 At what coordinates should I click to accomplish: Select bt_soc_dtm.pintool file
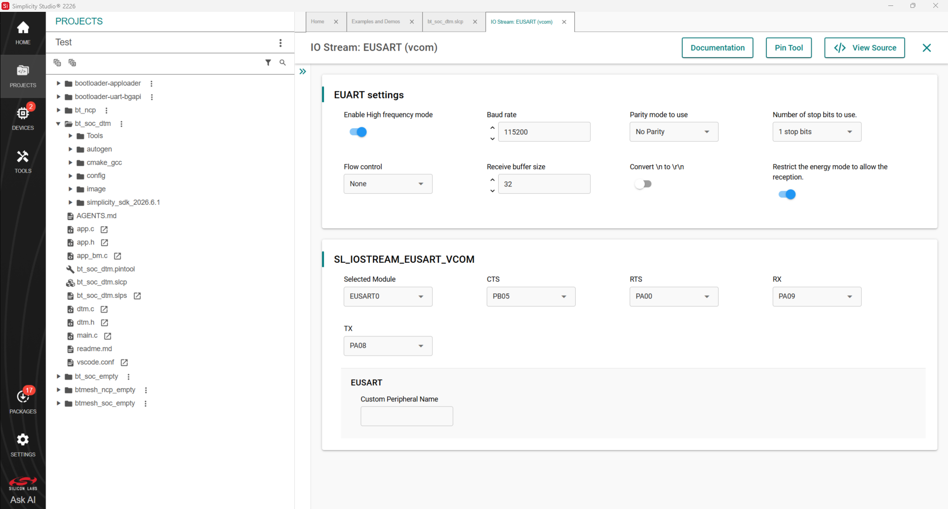[106, 269]
